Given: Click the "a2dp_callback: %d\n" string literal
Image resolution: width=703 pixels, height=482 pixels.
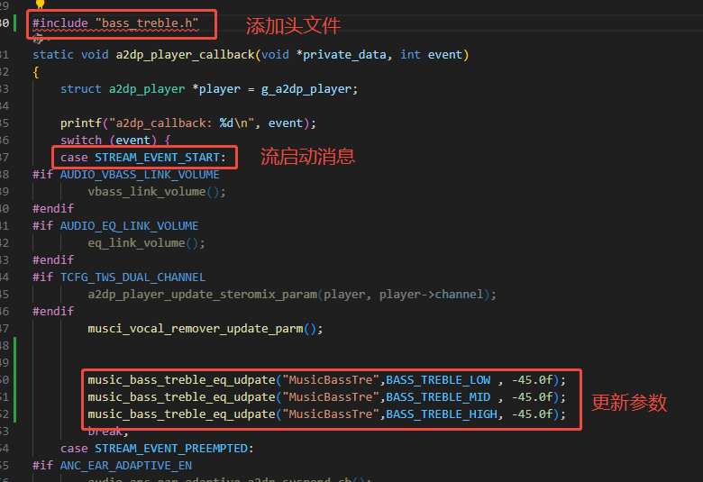Looking at the screenshot, I should click(x=182, y=123).
